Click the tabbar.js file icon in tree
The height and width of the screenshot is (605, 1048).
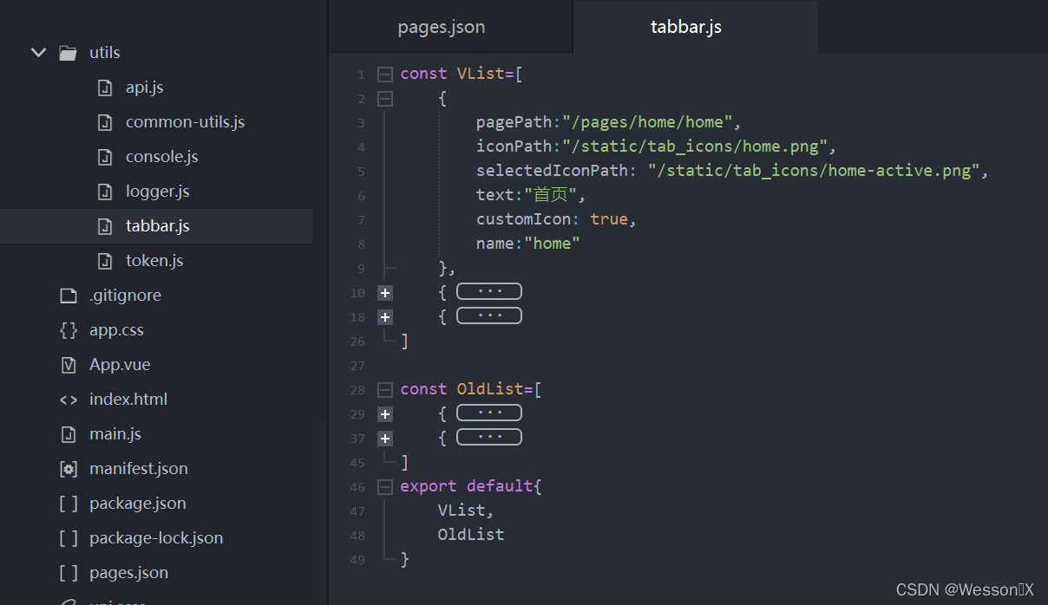(x=105, y=226)
